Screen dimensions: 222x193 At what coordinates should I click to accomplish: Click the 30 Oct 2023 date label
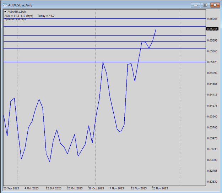point(96,188)
